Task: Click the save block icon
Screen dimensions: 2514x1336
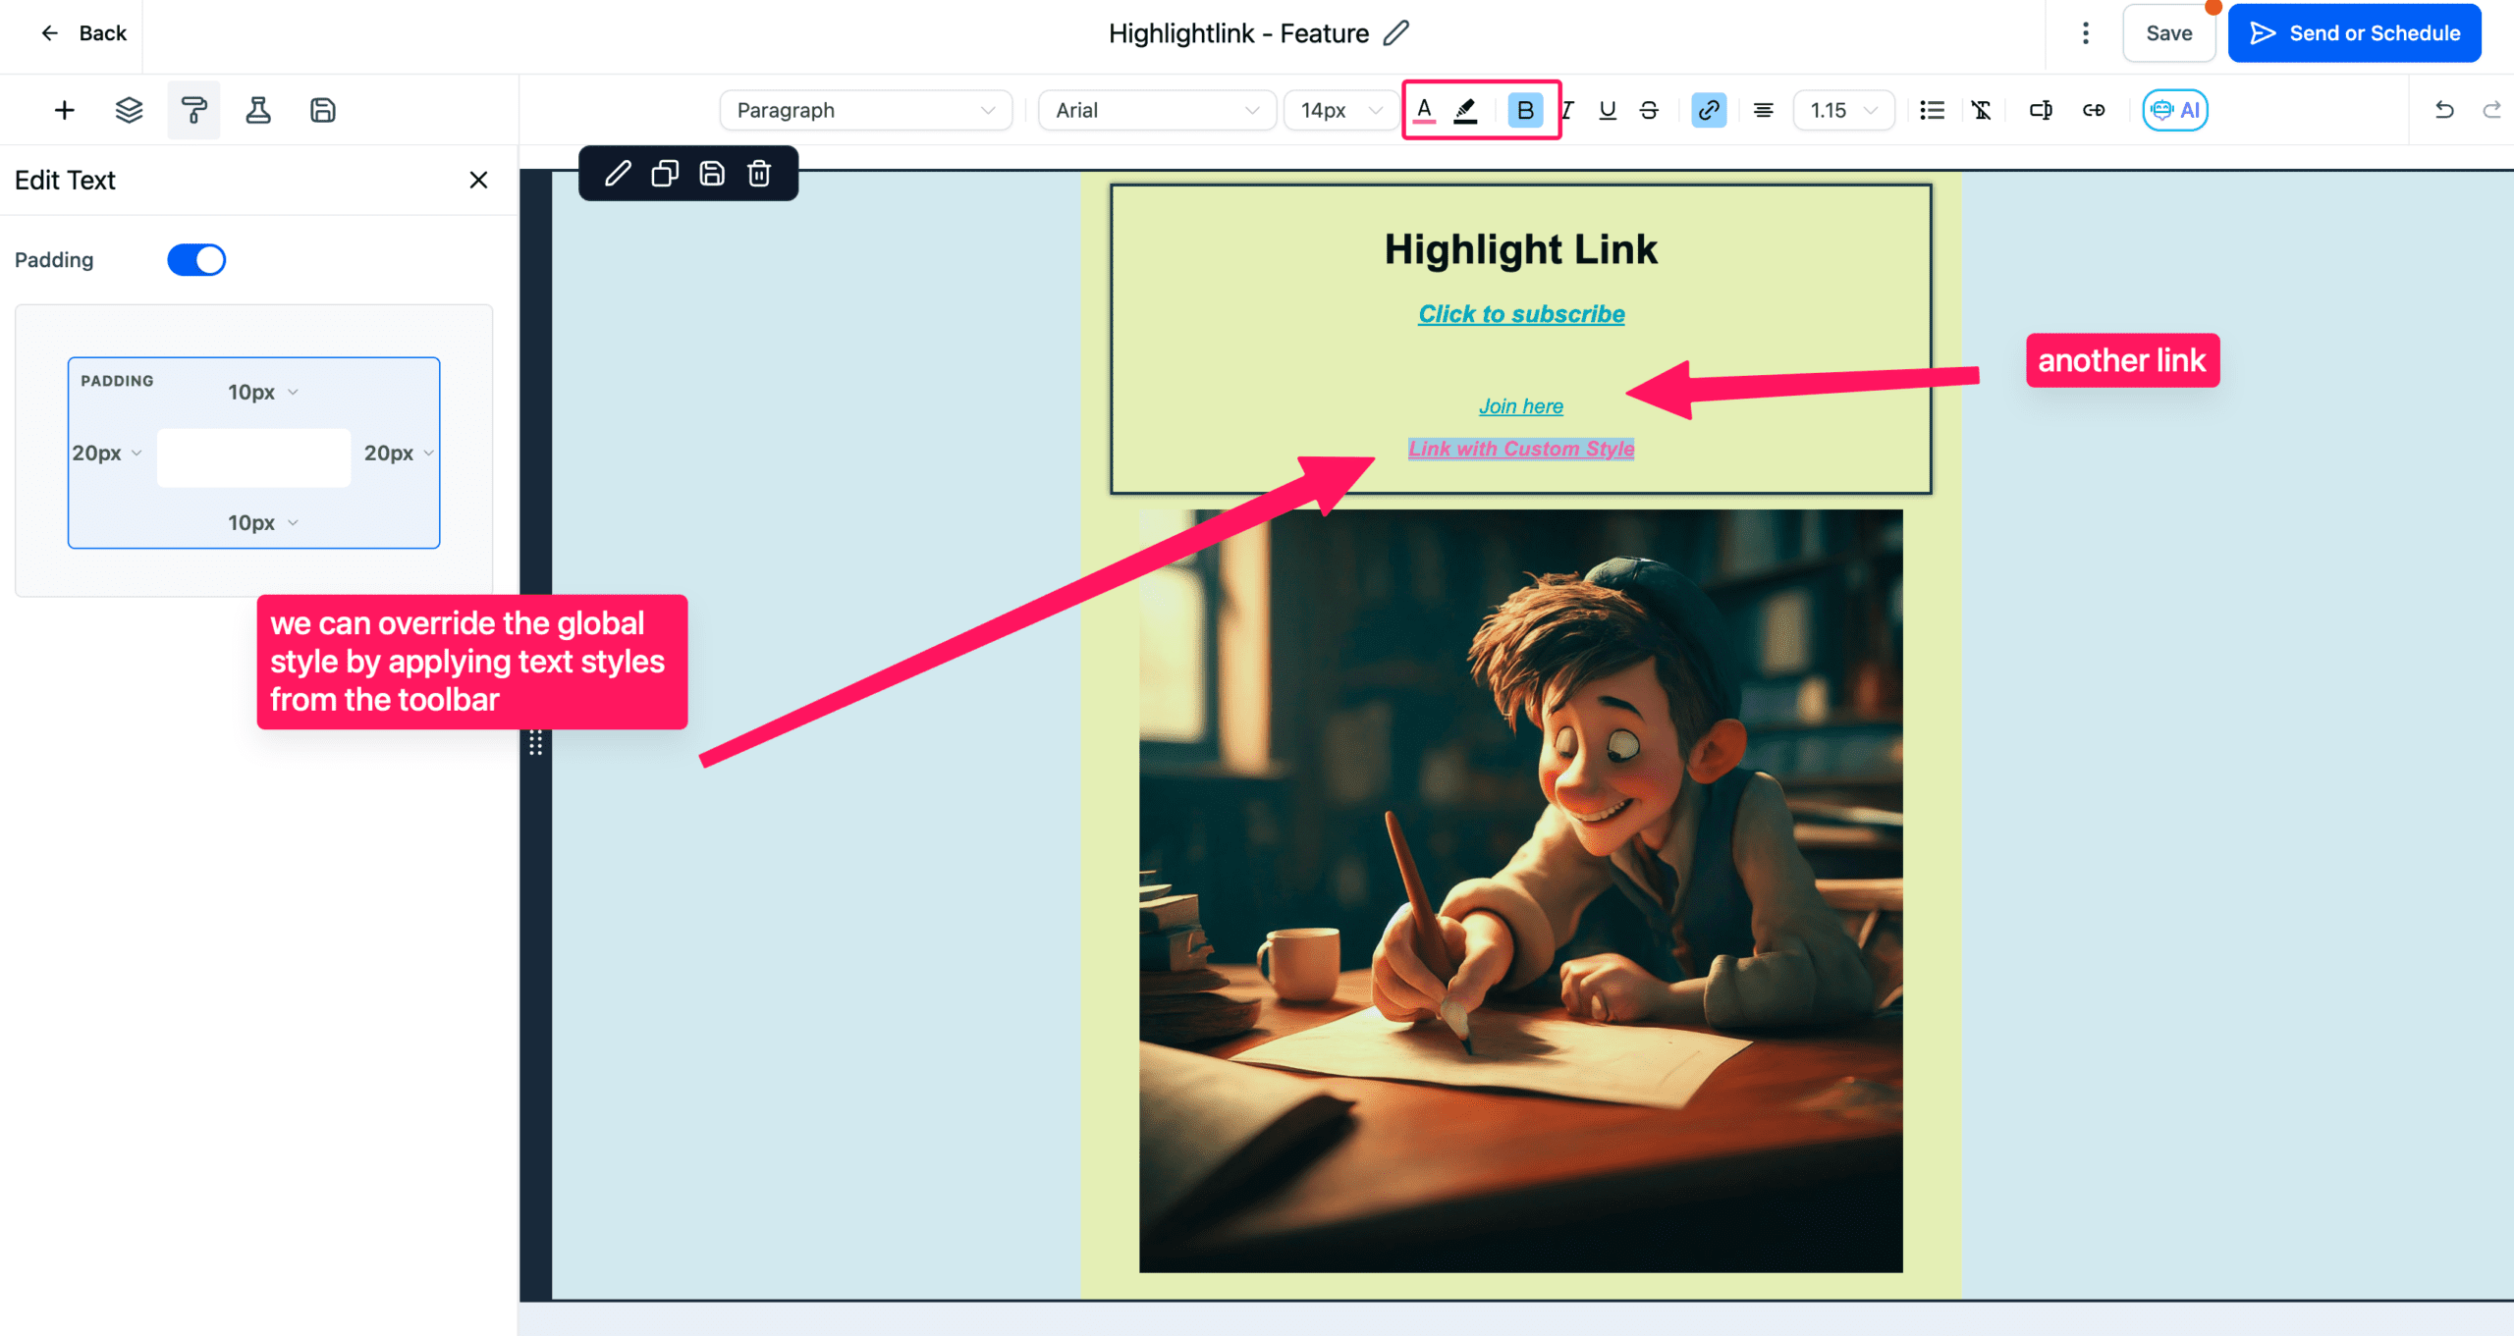Action: coord(712,174)
